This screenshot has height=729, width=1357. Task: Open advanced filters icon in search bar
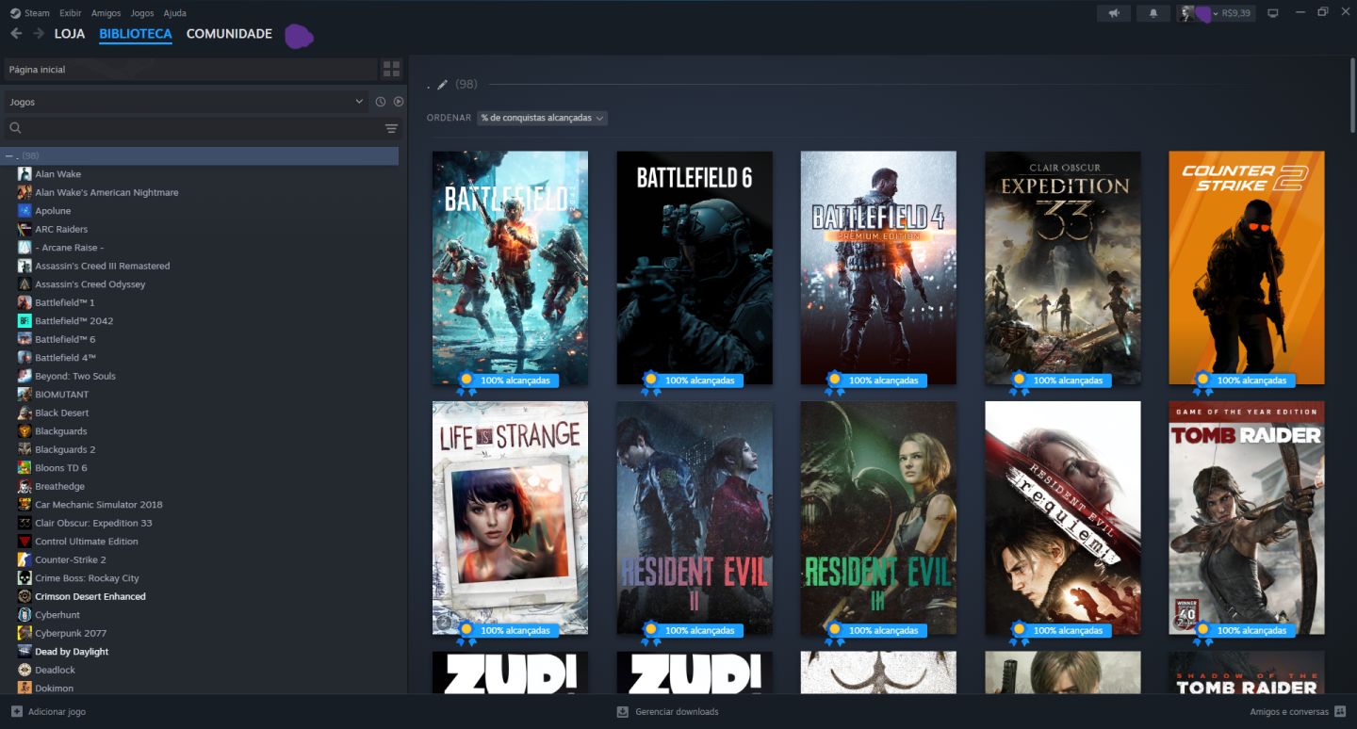(x=391, y=128)
